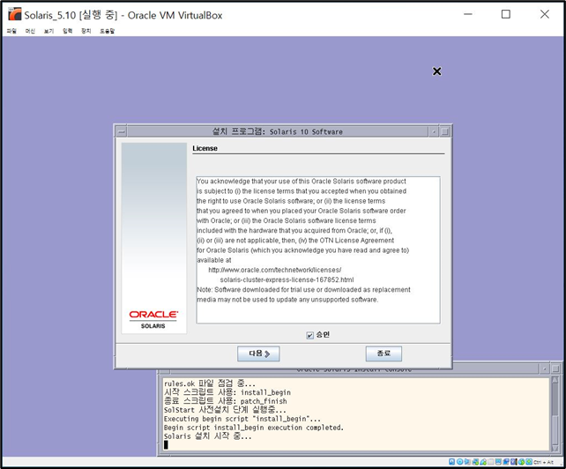Screen dimensions: 566x469
Task: Toggle the 승인 (accept) license checkbox
Action: click(309, 335)
